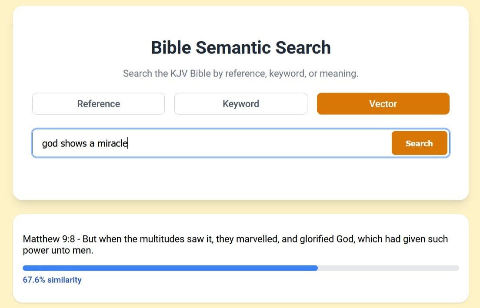The height and width of the screenshot is (308, 480).
Task: Deselect the active Vector mode
Action: (x=383, y=103)
